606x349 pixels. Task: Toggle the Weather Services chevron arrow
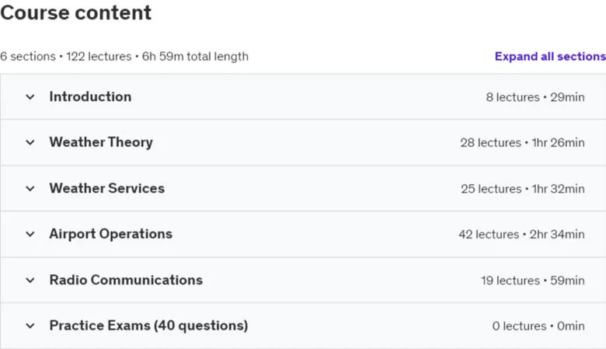coord(30,188)
